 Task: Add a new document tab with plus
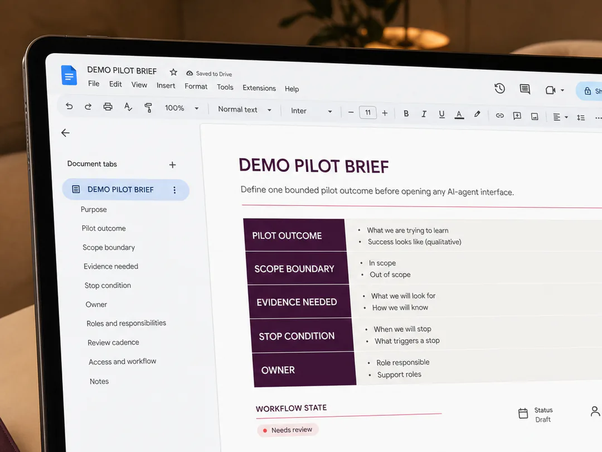click(172, 165)
